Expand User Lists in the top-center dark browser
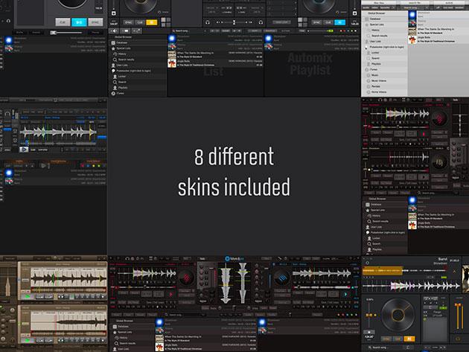This screenshot has height=352, width=469. pyautogui.click(x=138, y=65)
